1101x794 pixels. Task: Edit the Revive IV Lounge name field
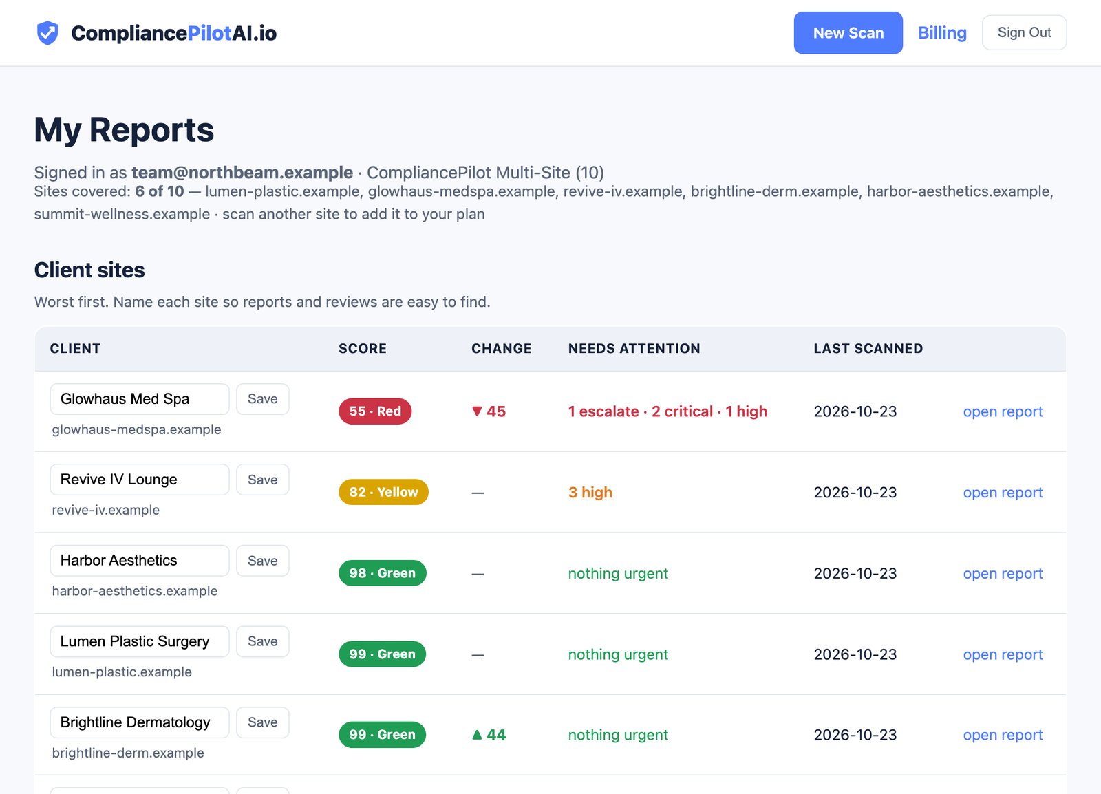140,480
